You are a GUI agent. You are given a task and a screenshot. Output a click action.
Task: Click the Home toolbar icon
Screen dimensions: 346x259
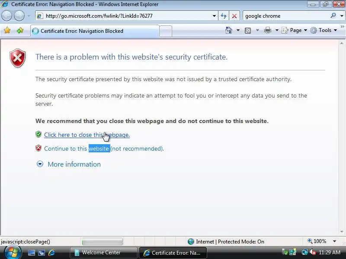point(229,30)
